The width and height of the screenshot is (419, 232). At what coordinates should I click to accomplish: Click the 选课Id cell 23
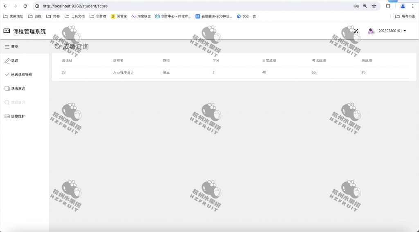point(63,73)
